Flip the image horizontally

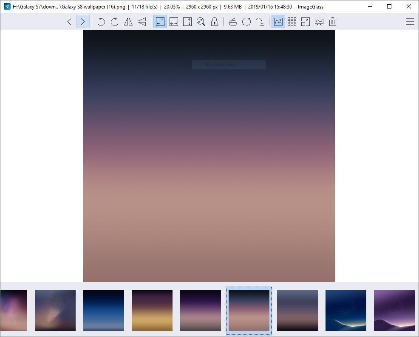128,22
